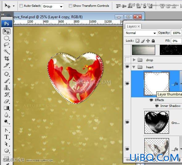Hide the gray textured heart layer
182x165 pixels.
coord(127,149)
